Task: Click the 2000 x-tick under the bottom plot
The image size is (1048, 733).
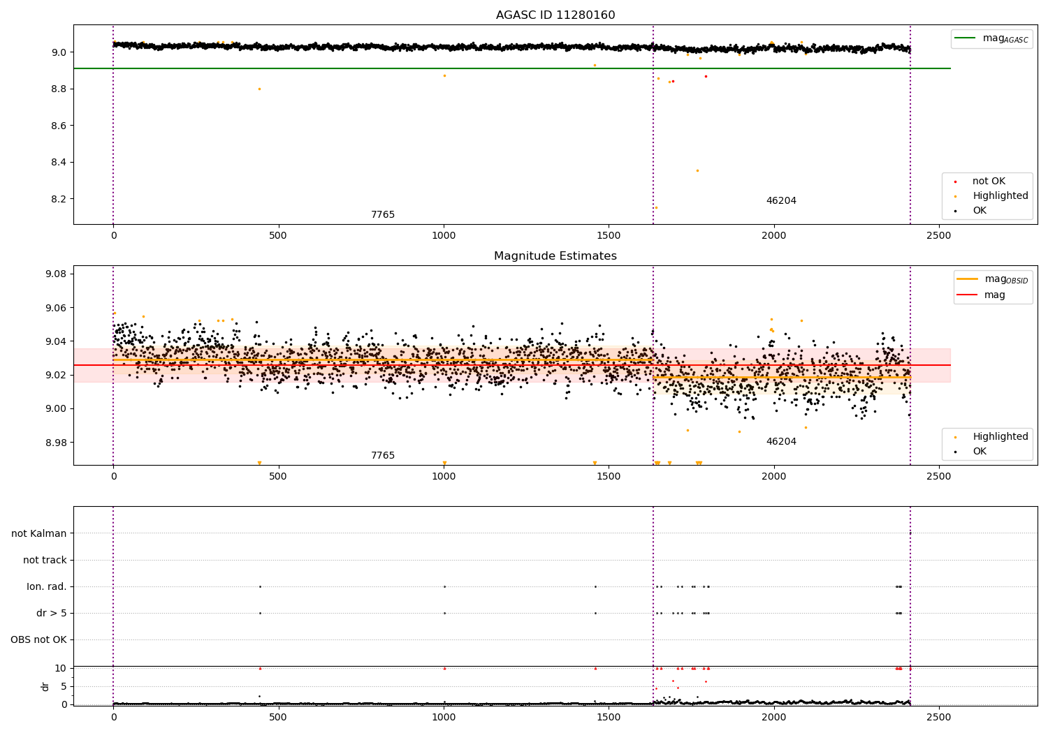Action: tap(774, 717)
